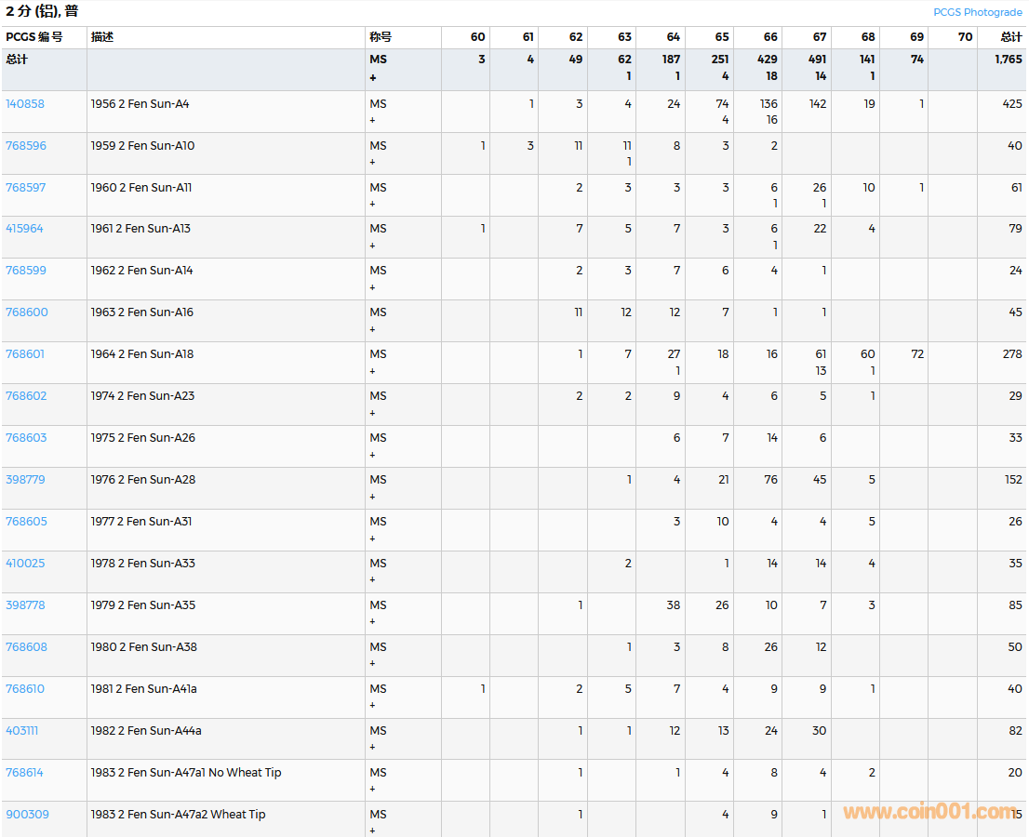The image size is (1029, 837).
Task: Open the 403111 coin entry
Action: [22, 731]
